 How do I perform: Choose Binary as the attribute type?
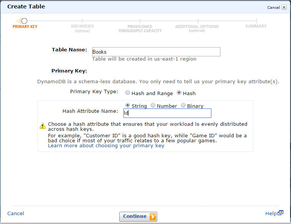click(183, 105)
